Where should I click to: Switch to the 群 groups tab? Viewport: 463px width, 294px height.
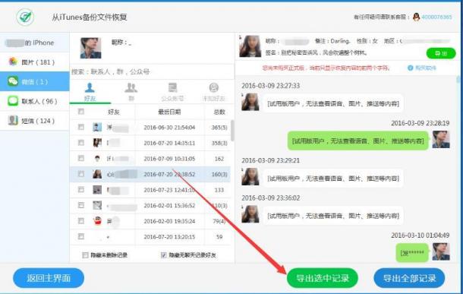point(131,92)
